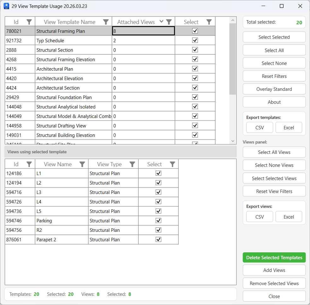Click Delete Selected Templates
The width and height of the screenshot is (310, 305).
tap(274, 257)
